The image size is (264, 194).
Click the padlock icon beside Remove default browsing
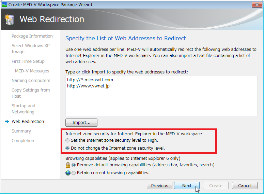click(x=68, y=165)
